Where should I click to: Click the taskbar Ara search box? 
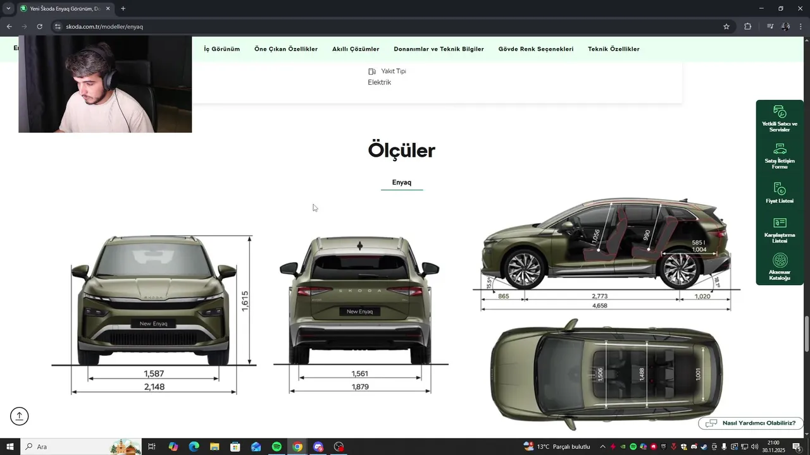click(82, 447)
